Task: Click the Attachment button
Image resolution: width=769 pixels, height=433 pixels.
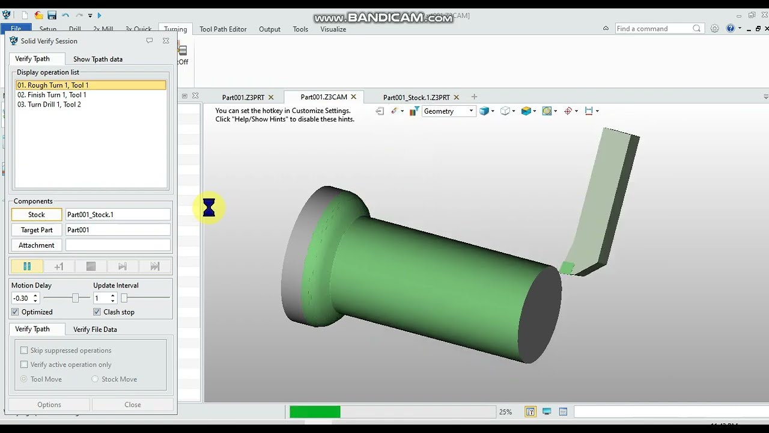Action: [x=37, y=245]
